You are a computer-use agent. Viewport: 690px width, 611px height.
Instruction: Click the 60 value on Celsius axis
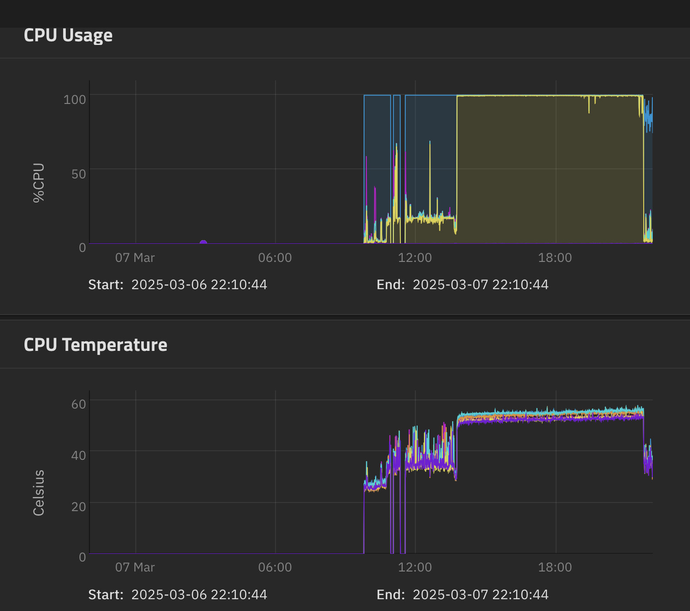(79, 404)
